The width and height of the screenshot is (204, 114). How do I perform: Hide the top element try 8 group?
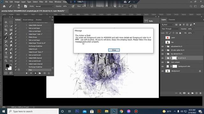pos(162,54)
